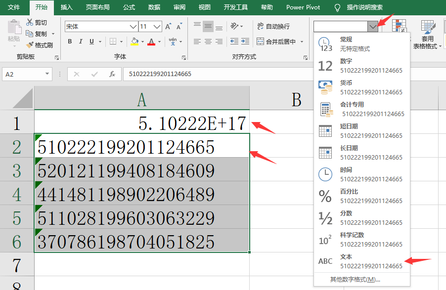The height and width of the screenshot is (290, 446).
Task: Toggle middle vertical alignment
Action: click(208, 26)
